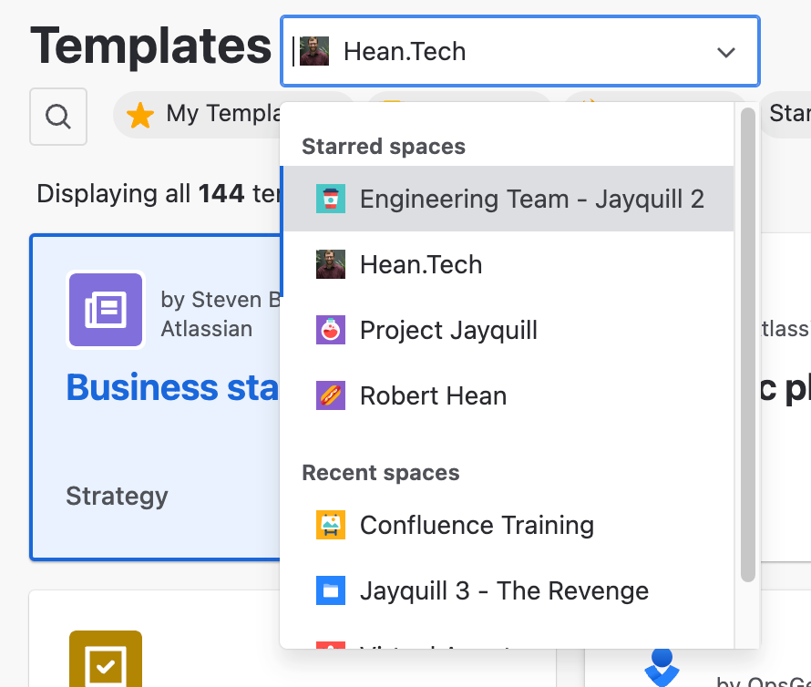
Task: Click the purple newspaper template icon
Action: point(106,310)
